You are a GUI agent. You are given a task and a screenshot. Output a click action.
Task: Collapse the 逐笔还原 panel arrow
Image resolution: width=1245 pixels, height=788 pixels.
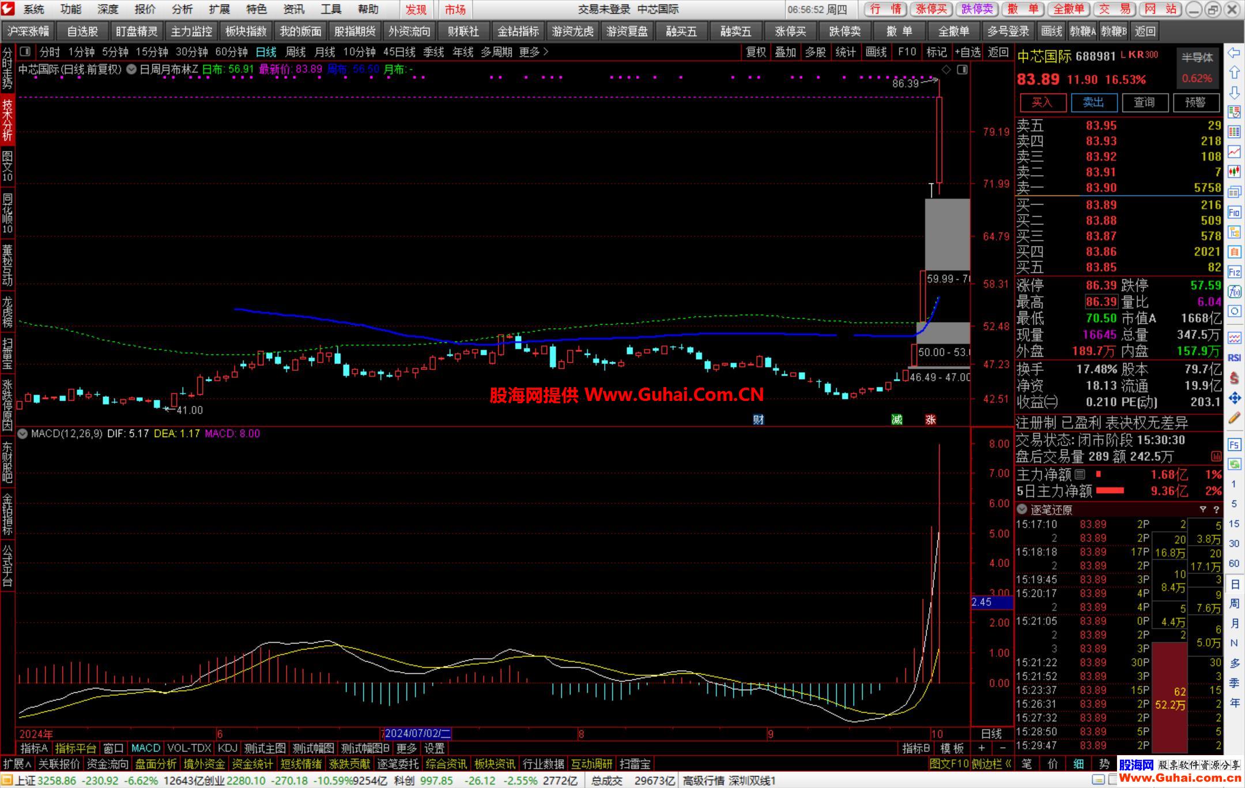coord(1022,510)
